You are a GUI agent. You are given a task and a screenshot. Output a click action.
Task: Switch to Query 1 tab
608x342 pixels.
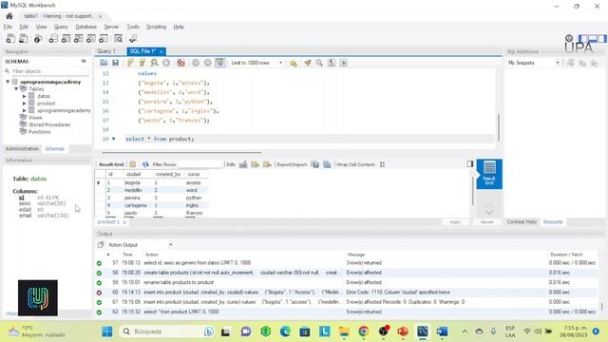point(106,51)
